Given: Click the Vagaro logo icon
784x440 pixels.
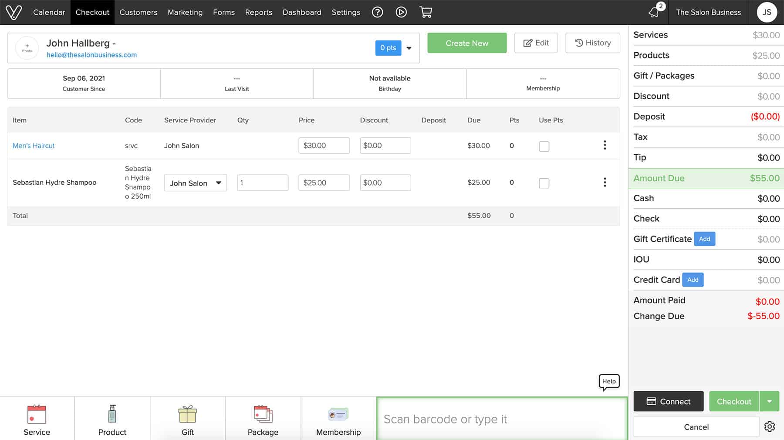Looking at the screenshot, I should pyautogui.click(x=14, y=12).
